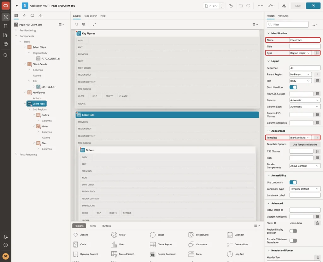Viewport: 323px width, 262px height.
Task: Zoom in the layout view
Action: 84,24
